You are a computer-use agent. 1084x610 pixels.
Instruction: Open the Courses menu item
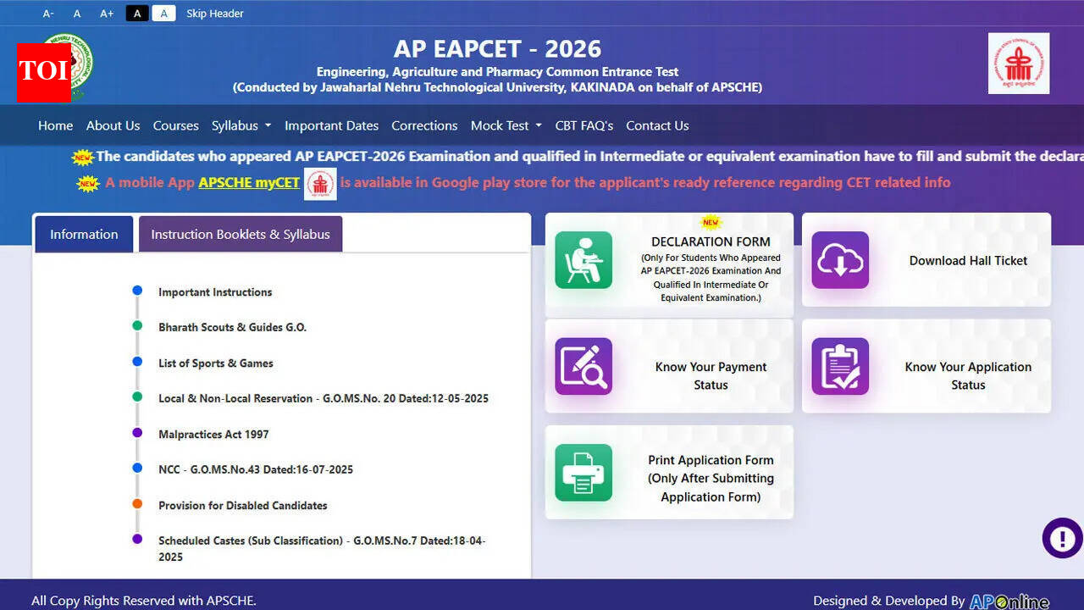175,125
